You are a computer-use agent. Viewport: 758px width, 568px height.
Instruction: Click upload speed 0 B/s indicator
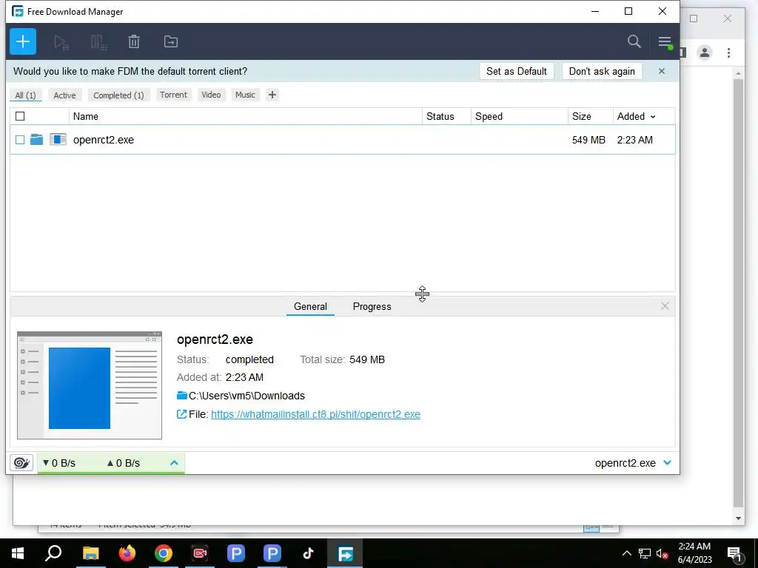pyautogui.click(x=124, y=463)
